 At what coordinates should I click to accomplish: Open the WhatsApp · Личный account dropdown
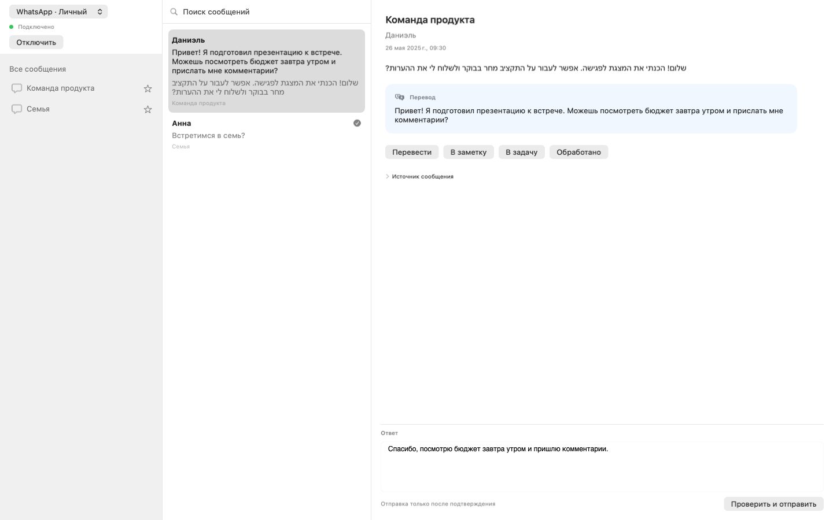pyautogui.click(x=58, y=12)
